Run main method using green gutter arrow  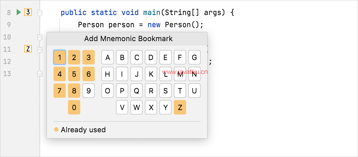[19, 12]
